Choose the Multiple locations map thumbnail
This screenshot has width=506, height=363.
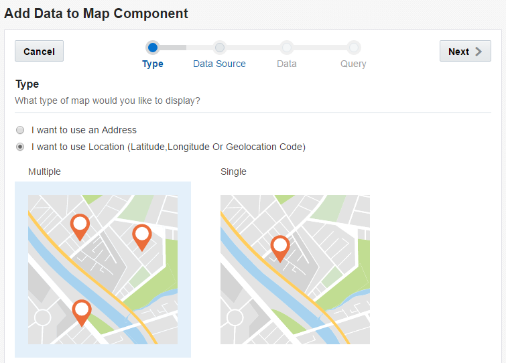103,269
